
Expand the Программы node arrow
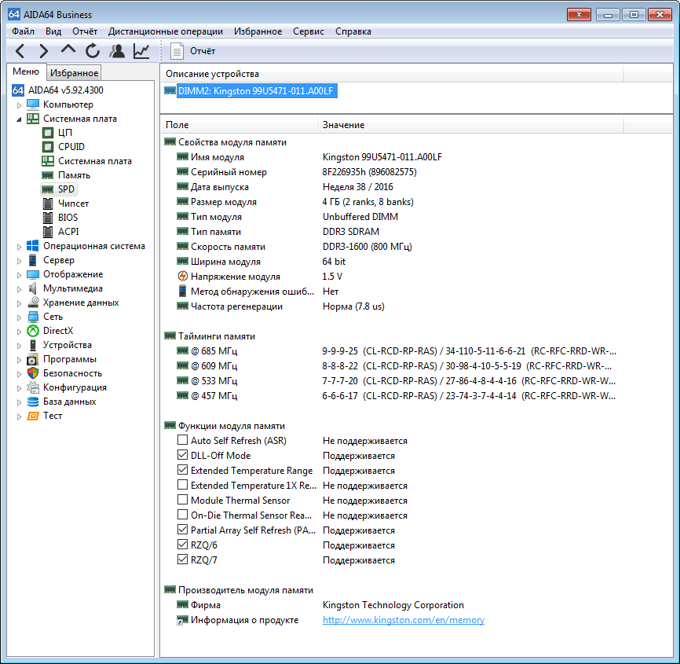tap(19, 360)
